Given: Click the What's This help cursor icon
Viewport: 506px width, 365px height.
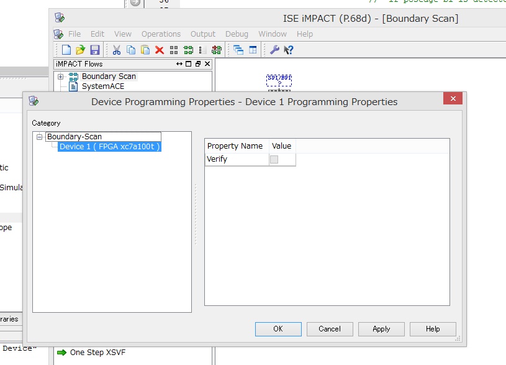Looking at the screenshot, I should (288, 50).
